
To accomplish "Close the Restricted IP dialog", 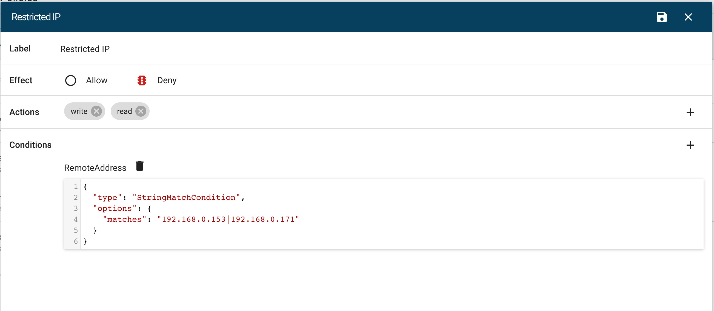I will click(688, 17).
